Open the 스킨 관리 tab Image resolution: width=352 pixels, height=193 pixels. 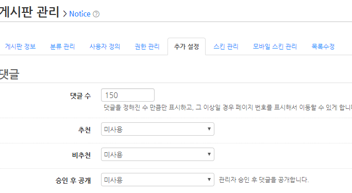coord(226,46)
